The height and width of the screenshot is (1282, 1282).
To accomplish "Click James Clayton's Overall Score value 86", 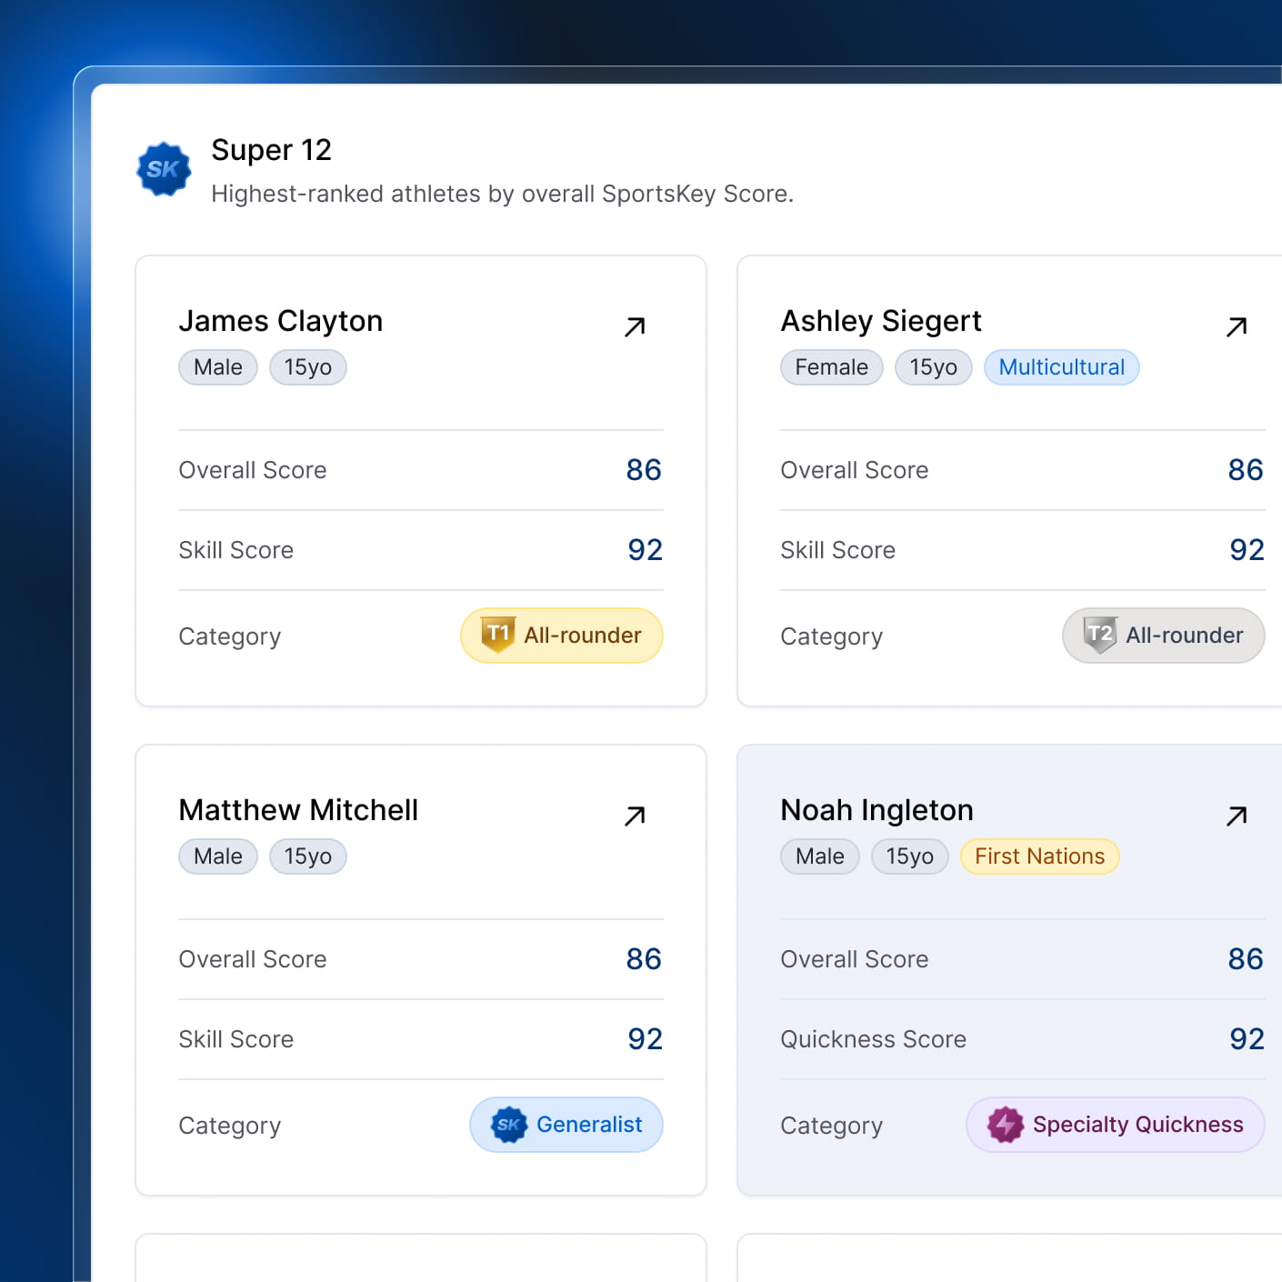I will click(x=644, y=470).
